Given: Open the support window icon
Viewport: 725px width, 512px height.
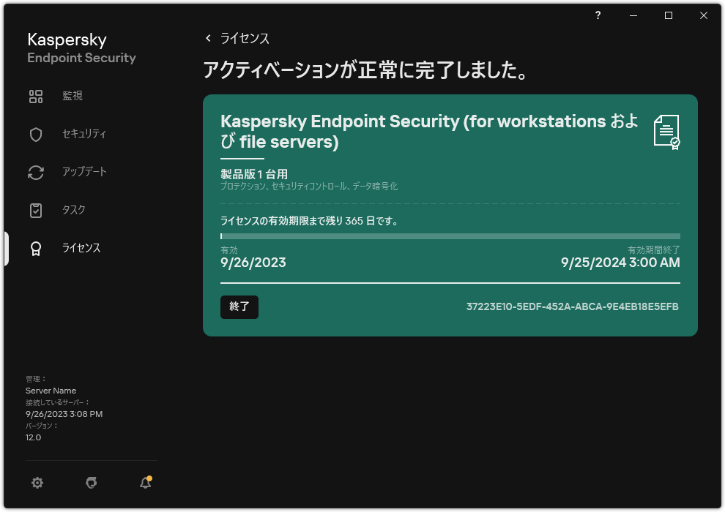Looking at the screenshot, I should (91, 483).
